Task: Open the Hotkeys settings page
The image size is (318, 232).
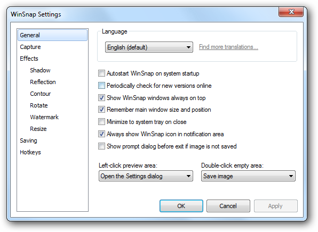Action: click(30, 152)
